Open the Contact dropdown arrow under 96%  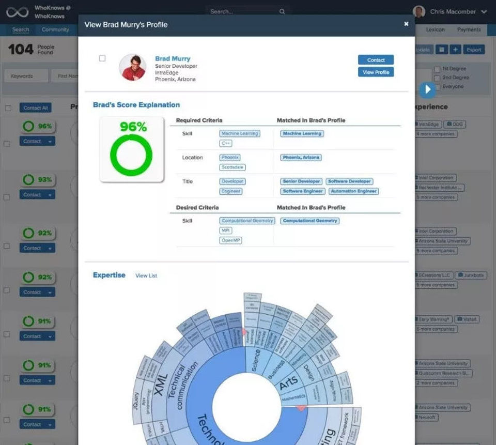(x=50, y=142)
